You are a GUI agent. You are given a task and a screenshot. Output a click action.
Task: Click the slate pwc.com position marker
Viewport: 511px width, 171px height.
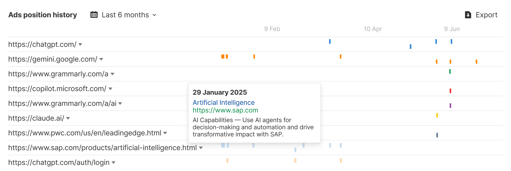pyautogui.click(x=437, y=135)
